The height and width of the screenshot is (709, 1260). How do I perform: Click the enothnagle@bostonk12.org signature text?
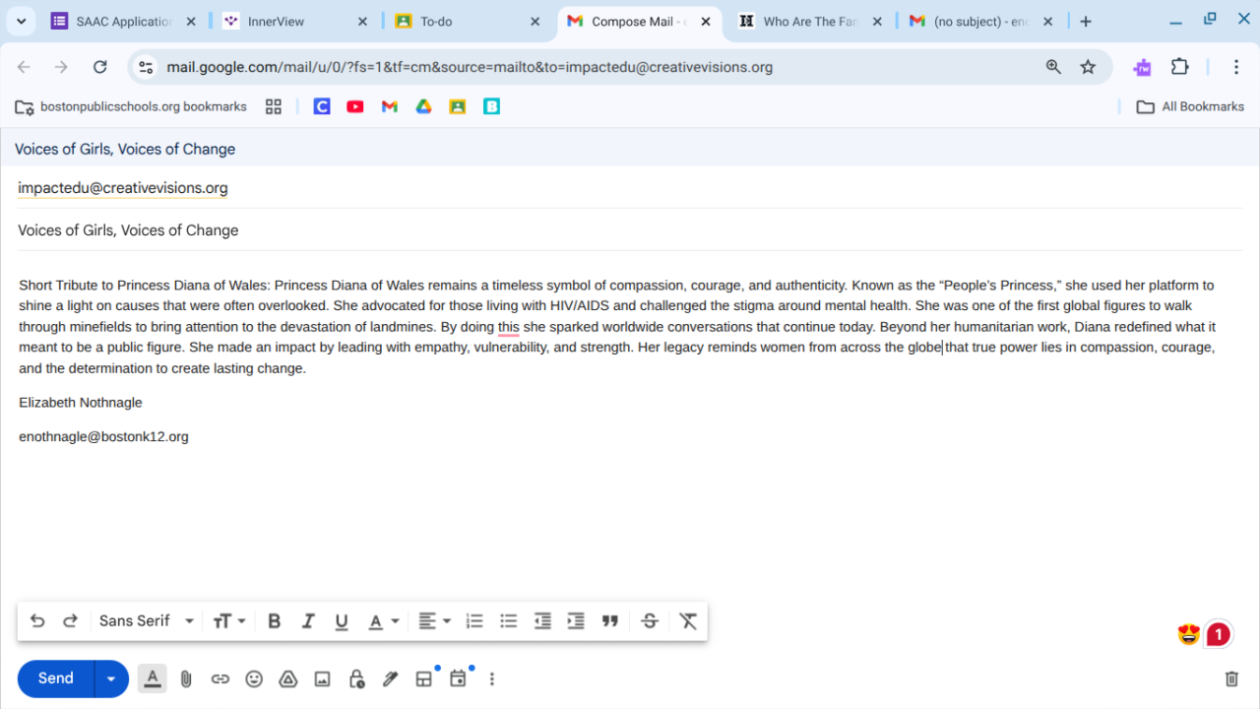[x=103, y=436]
